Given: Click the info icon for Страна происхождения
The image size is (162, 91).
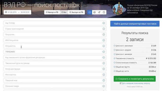Looking at the screenshot, I should pyautogui.click(x=104, y=29).
